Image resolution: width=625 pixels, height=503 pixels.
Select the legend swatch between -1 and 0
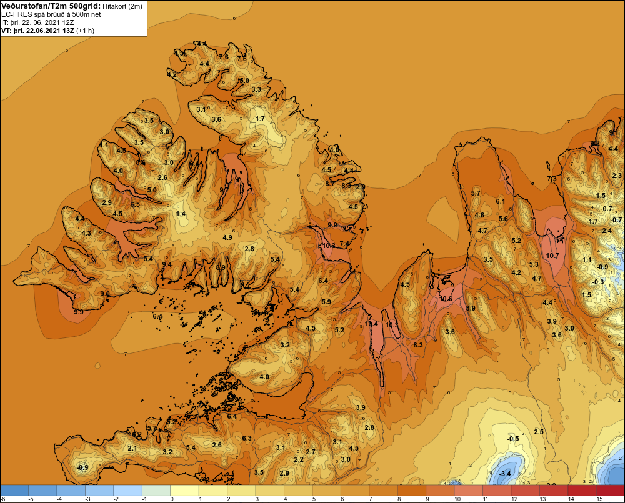[156, 490]
